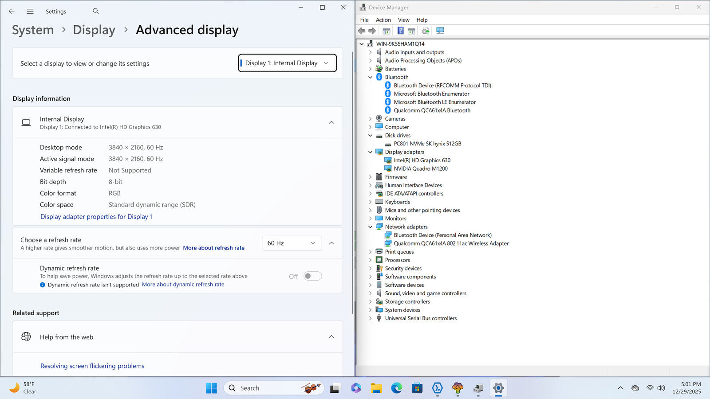Screen dimensions: 710x399
Task: Toggle the Dynamic refresh rate switch
Action: tap(312, 276)
